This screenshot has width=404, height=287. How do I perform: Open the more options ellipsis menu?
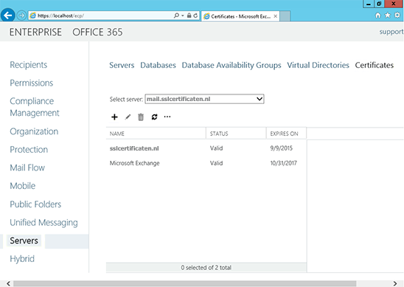[x=167, y=117]
